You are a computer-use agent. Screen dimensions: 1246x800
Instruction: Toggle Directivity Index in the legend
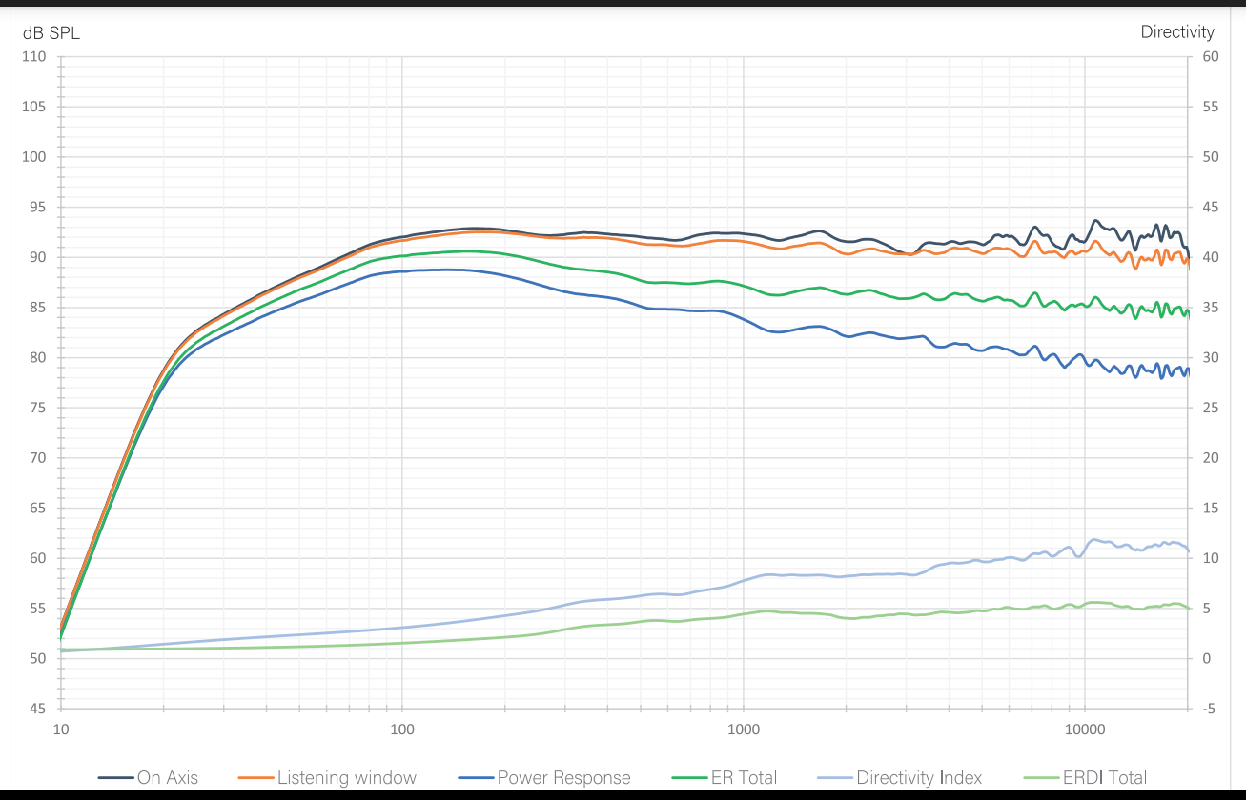point(919,777)
